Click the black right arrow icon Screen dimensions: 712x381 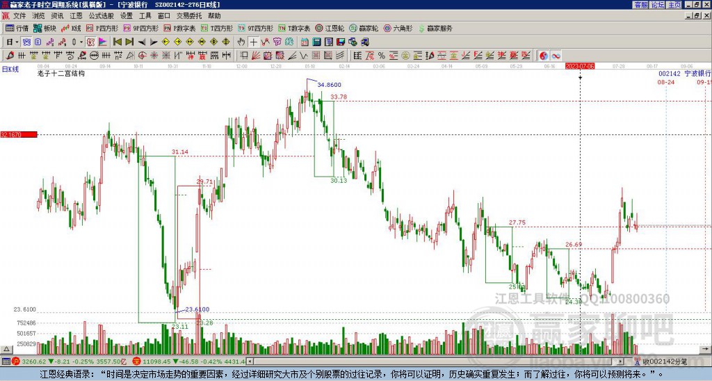[x=154, y=42]
